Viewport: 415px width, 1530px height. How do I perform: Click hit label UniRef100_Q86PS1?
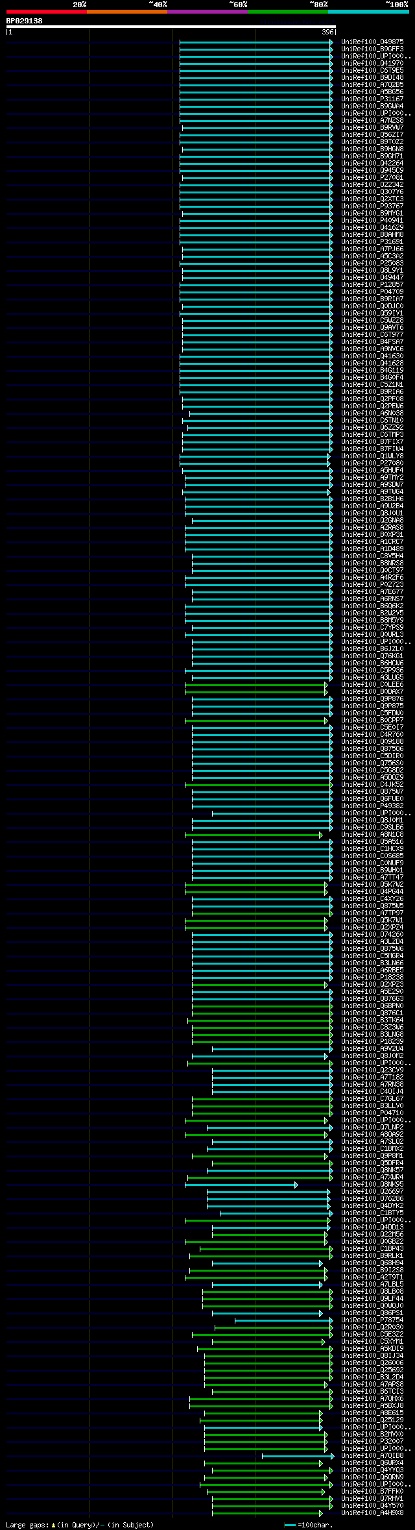click(372, 1313)
